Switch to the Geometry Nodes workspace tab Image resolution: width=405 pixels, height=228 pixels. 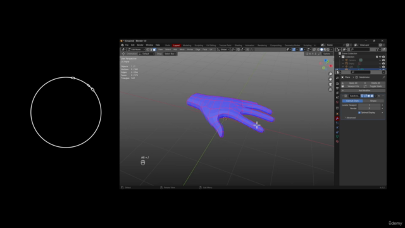point(292,46)
